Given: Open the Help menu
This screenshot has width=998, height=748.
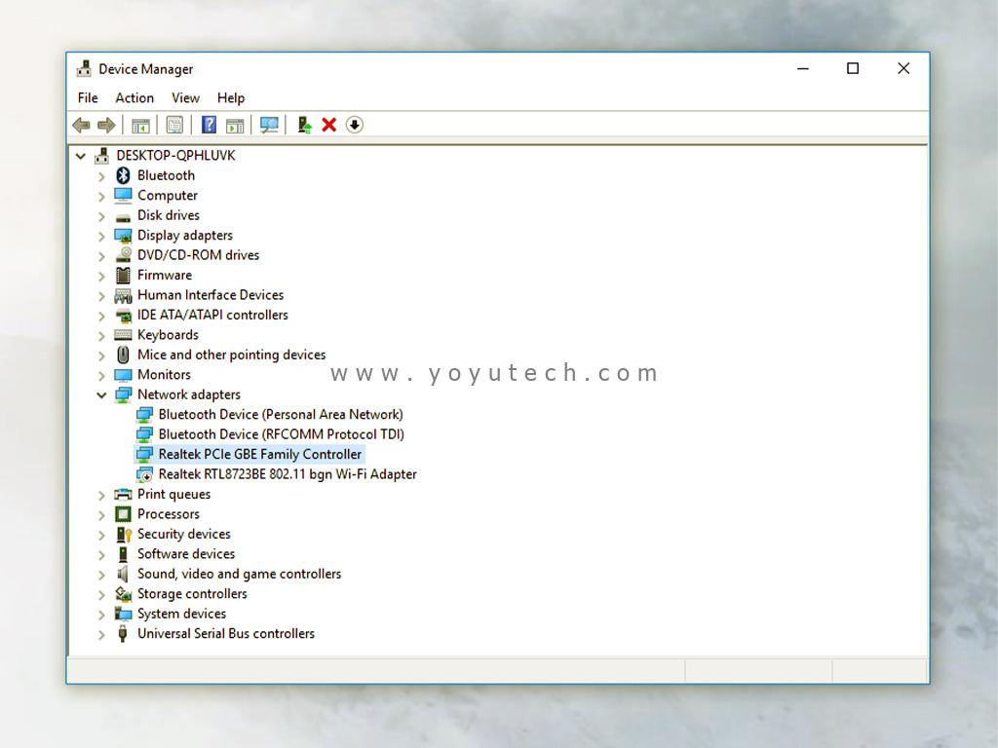Looking at the screenshot, I should coord(230,98).
